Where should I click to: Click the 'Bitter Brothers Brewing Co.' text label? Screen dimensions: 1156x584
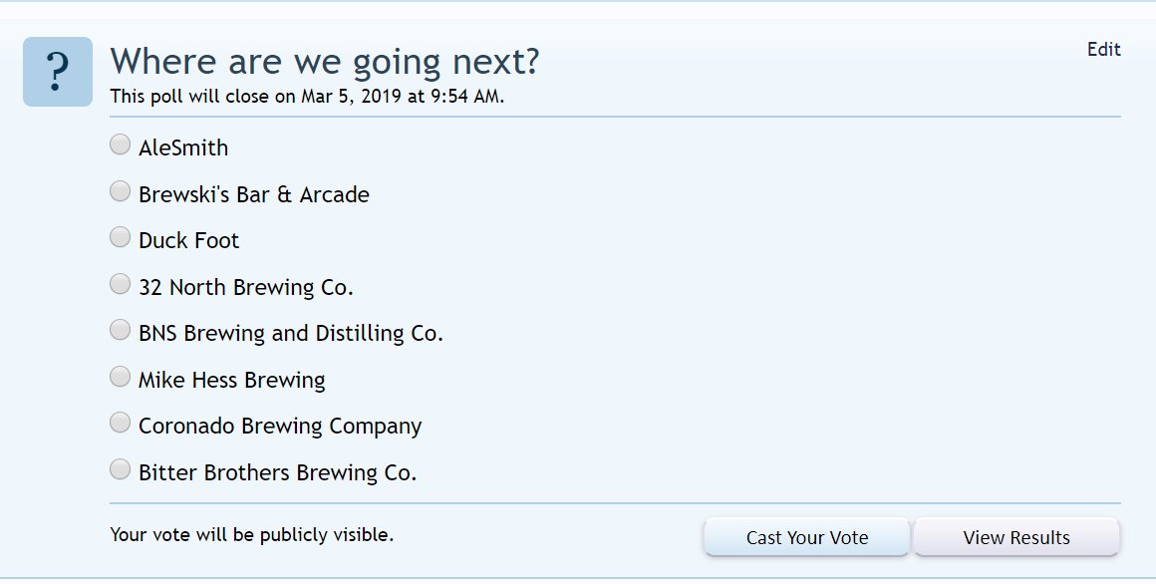click(278, 472)
